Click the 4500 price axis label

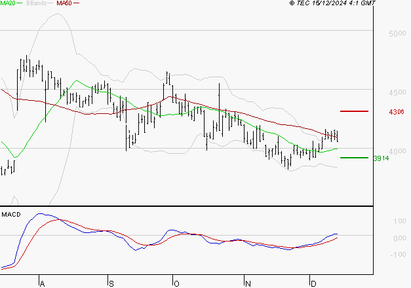[x=397, y=92]
